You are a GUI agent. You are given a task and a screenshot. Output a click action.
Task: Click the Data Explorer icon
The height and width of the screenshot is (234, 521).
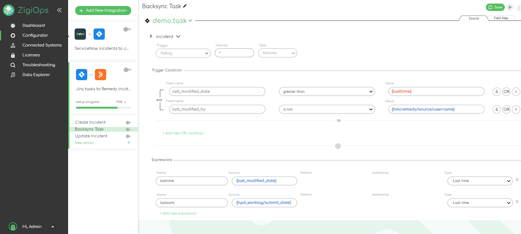pos(13,75)
